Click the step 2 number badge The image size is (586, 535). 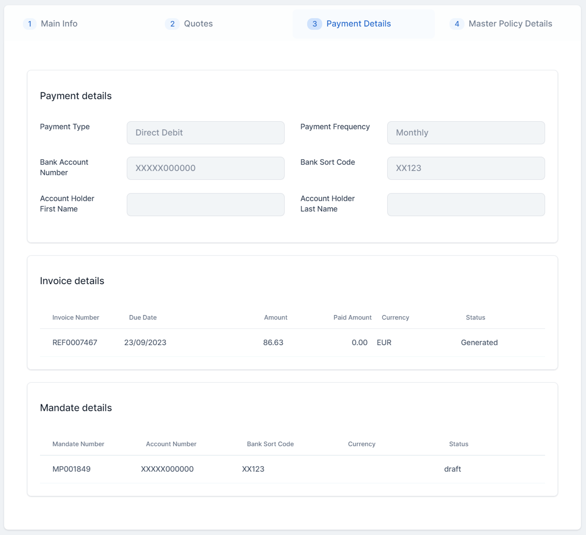pos(172,24)
